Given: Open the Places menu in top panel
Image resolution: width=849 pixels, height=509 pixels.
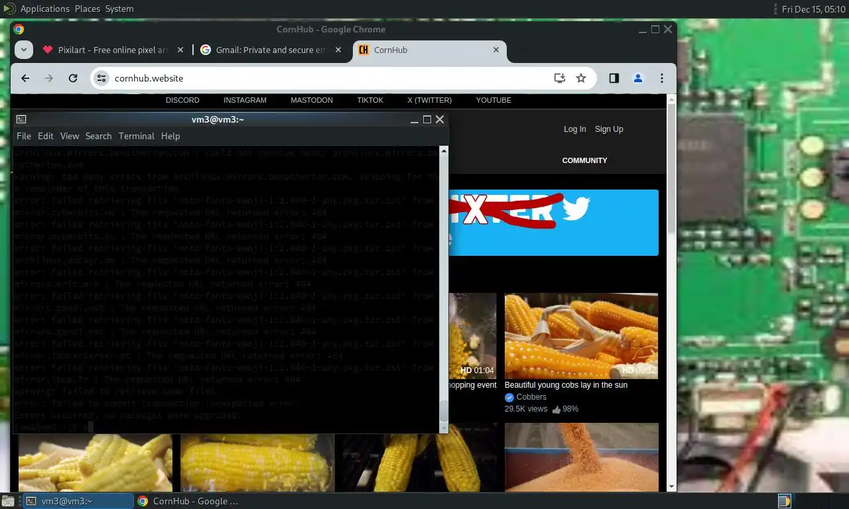Looking at the screenshot, I should pyautogui.click(x=88, y=9).
